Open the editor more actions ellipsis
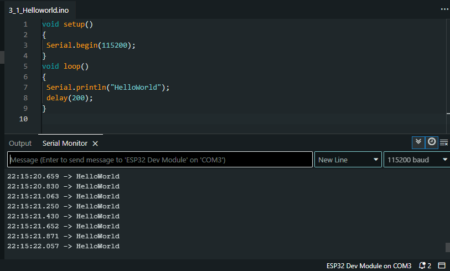The height and width of the screenshot is (271, 450). coord(444,9)
